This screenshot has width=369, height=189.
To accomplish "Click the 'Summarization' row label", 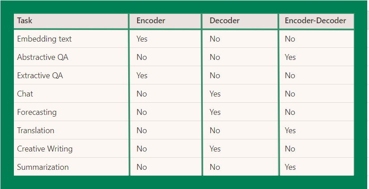I will coord(43,167).
